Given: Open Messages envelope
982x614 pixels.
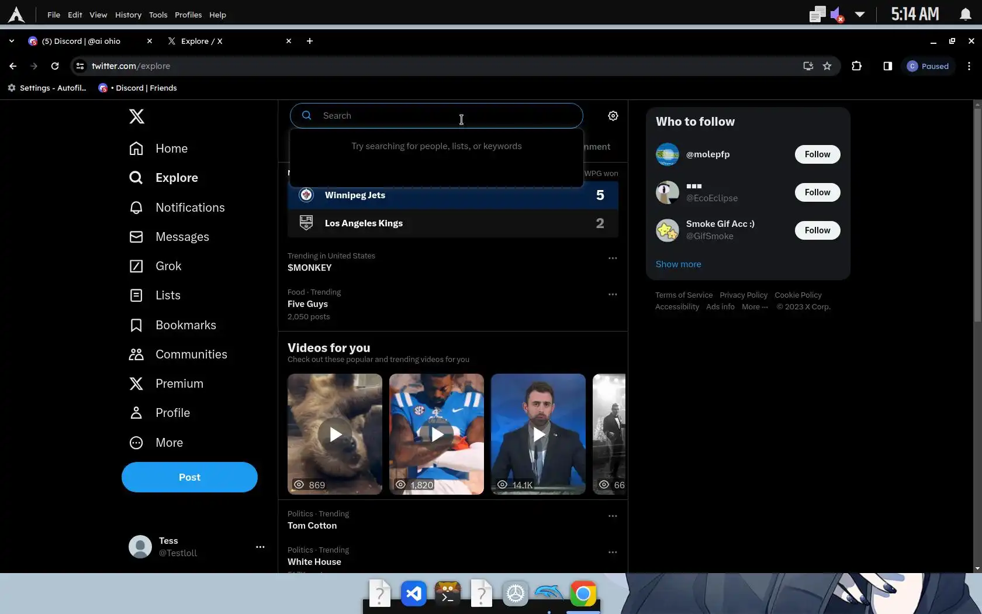Looking at the screenshot, I should 169,237.
